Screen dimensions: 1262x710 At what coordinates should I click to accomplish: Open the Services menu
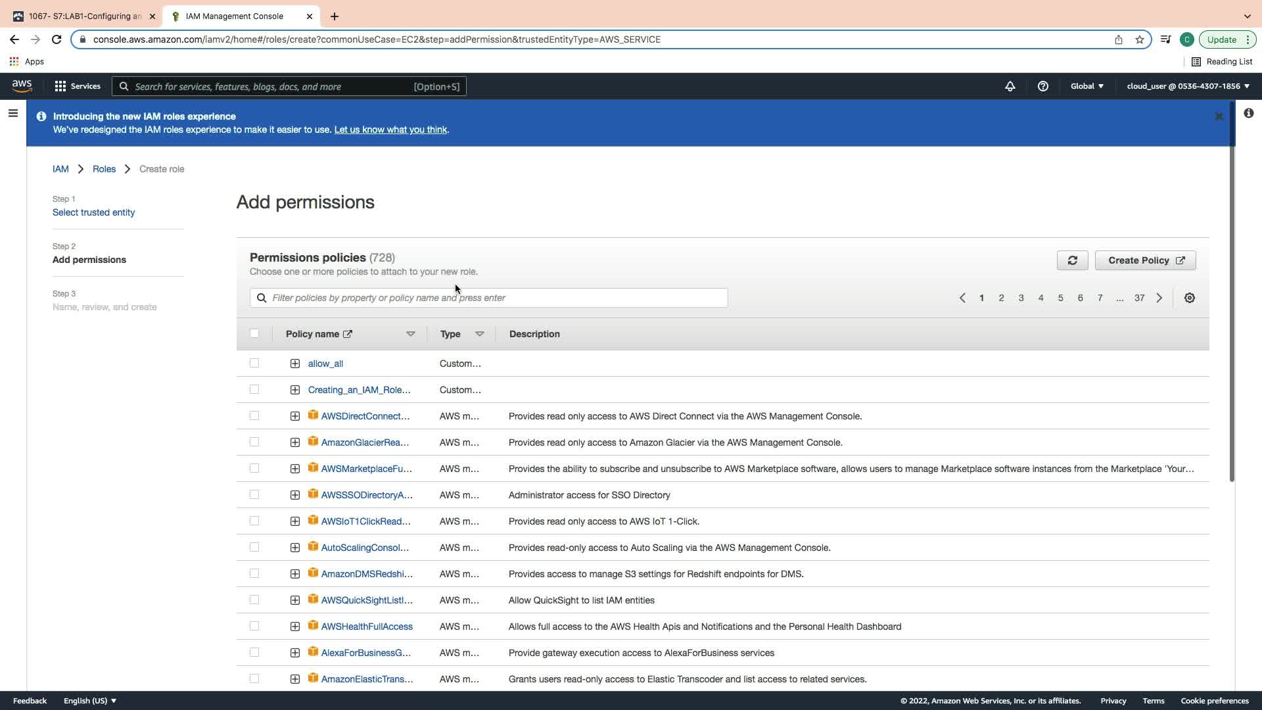coord(78,86)
